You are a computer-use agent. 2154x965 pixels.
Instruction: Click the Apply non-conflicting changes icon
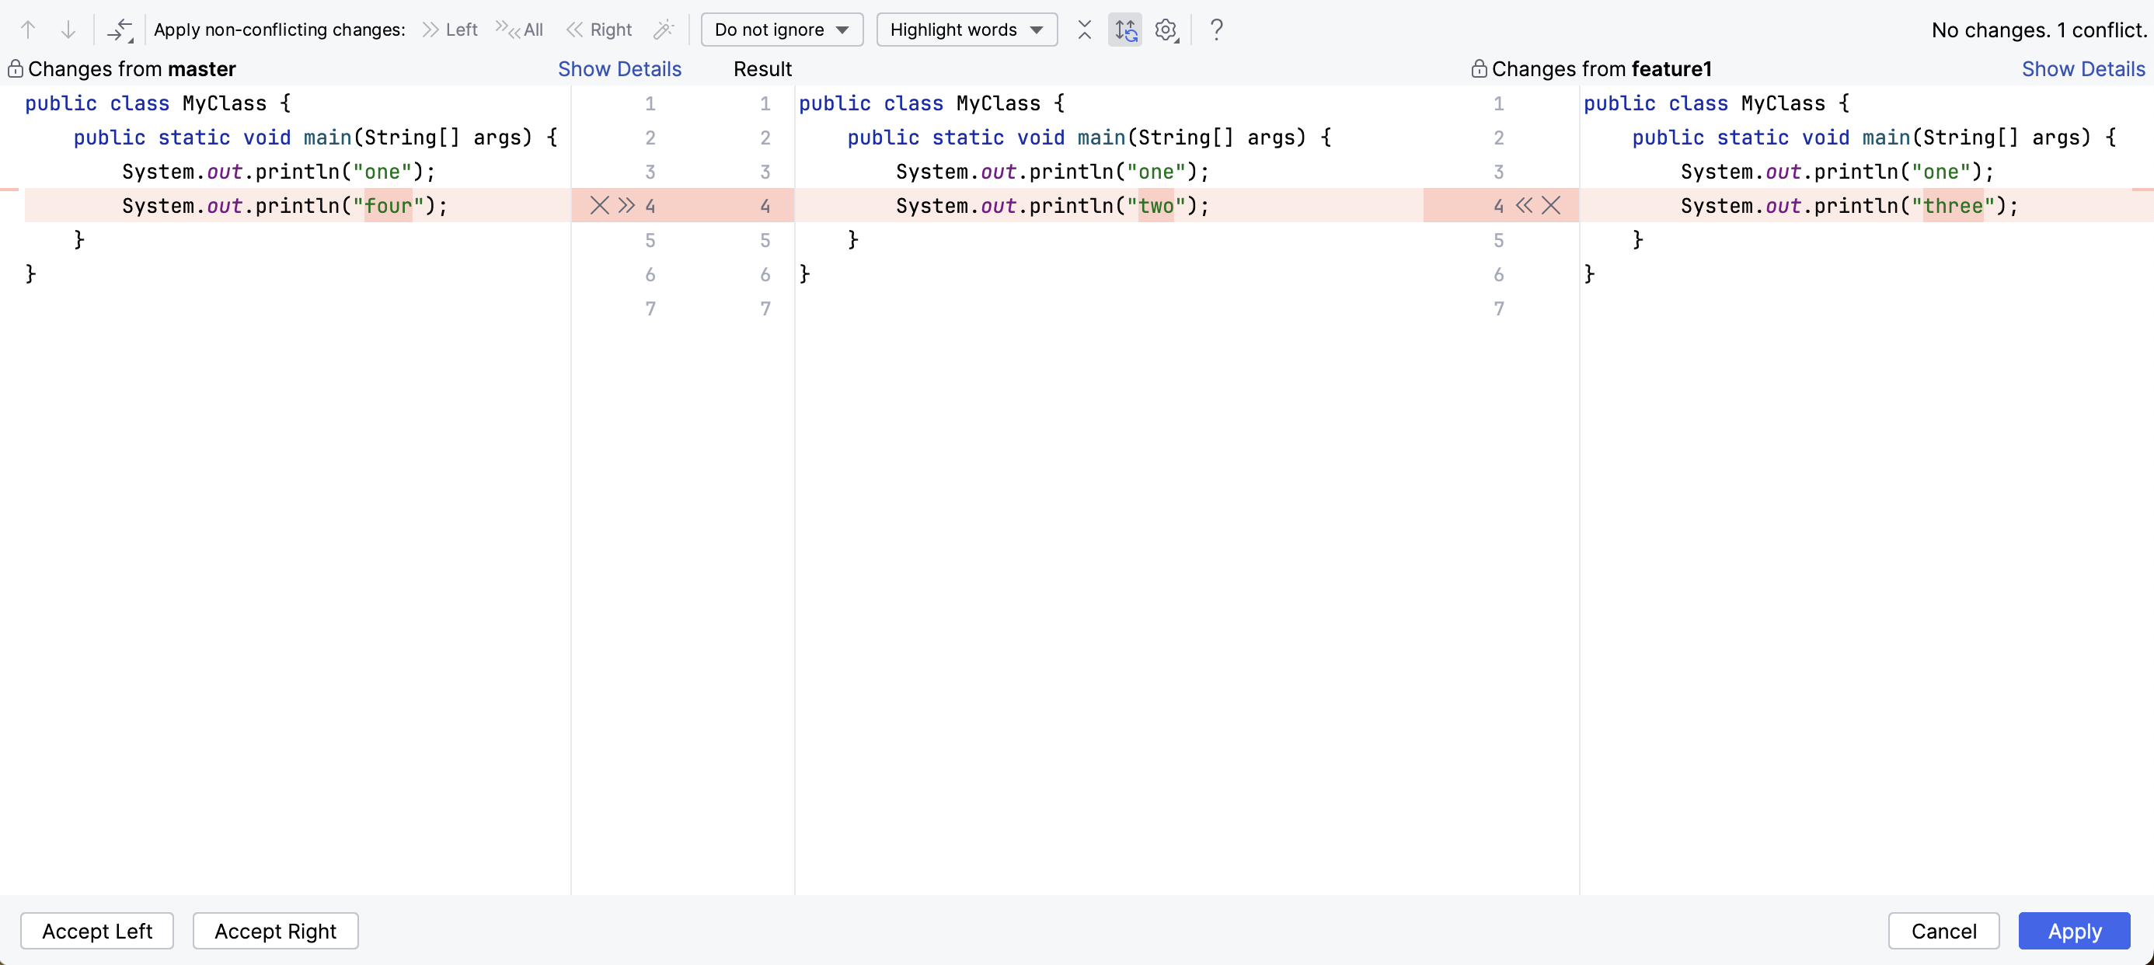coord(121,27)
